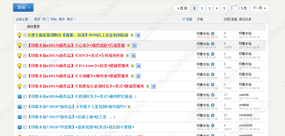Click the image attachment icon on 《心动》 thread
285x136 pixels.
pos(128,46)
